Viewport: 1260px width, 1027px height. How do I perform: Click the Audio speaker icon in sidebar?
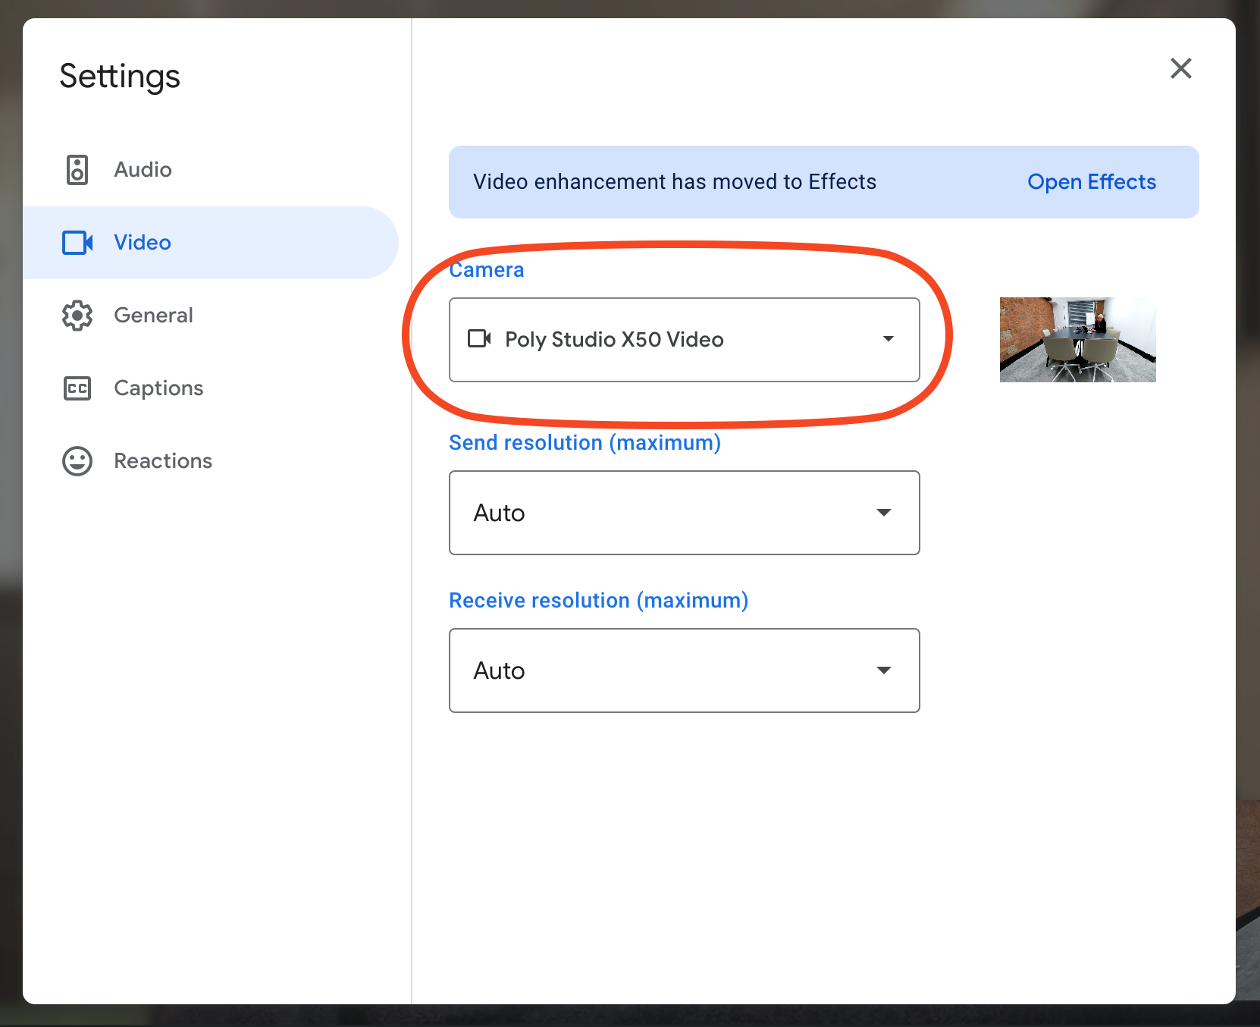[77, 170]
